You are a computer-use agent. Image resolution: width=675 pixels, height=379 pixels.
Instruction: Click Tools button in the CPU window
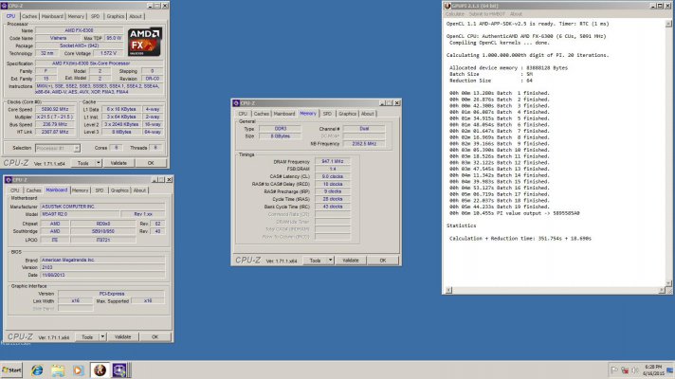click(83, 163)
